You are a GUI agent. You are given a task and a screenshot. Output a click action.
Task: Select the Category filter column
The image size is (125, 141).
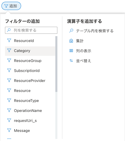(30, 51)
